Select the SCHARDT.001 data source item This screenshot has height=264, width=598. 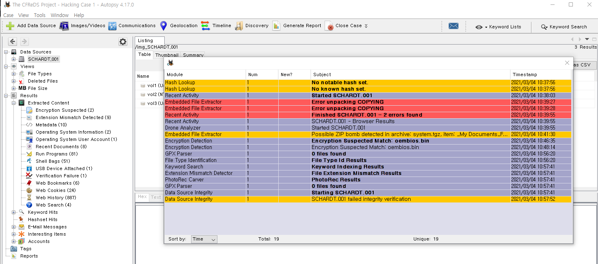point(43,59)
